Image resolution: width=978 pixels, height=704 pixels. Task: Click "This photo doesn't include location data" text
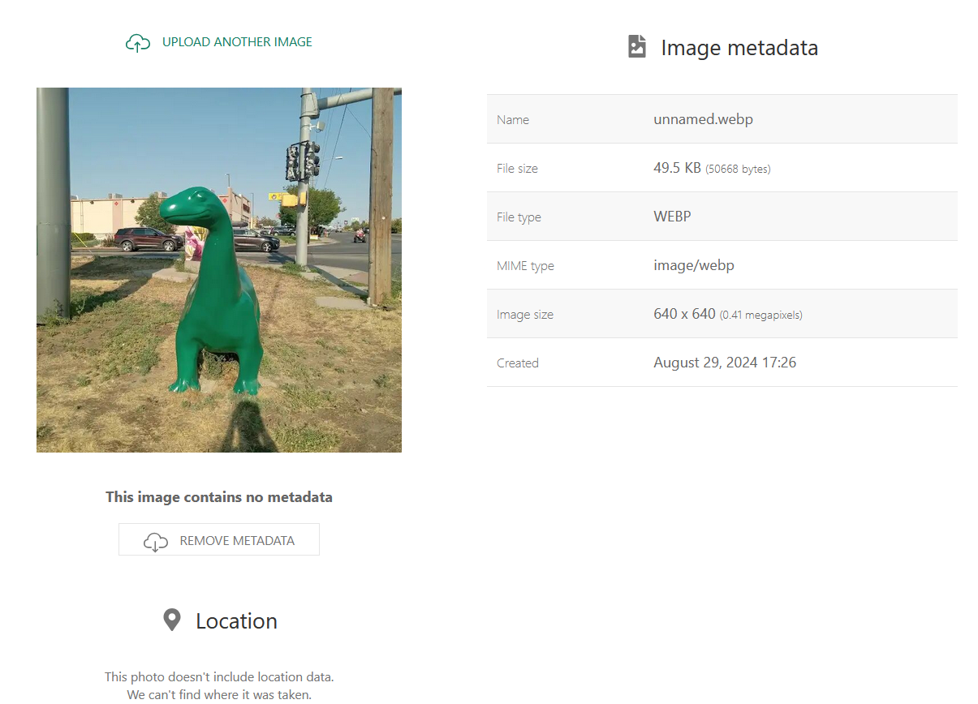tap(219, 676)
